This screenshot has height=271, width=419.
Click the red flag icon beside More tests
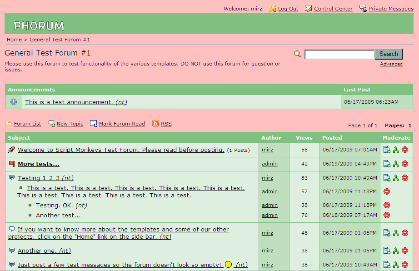click(x=11, y=164)
